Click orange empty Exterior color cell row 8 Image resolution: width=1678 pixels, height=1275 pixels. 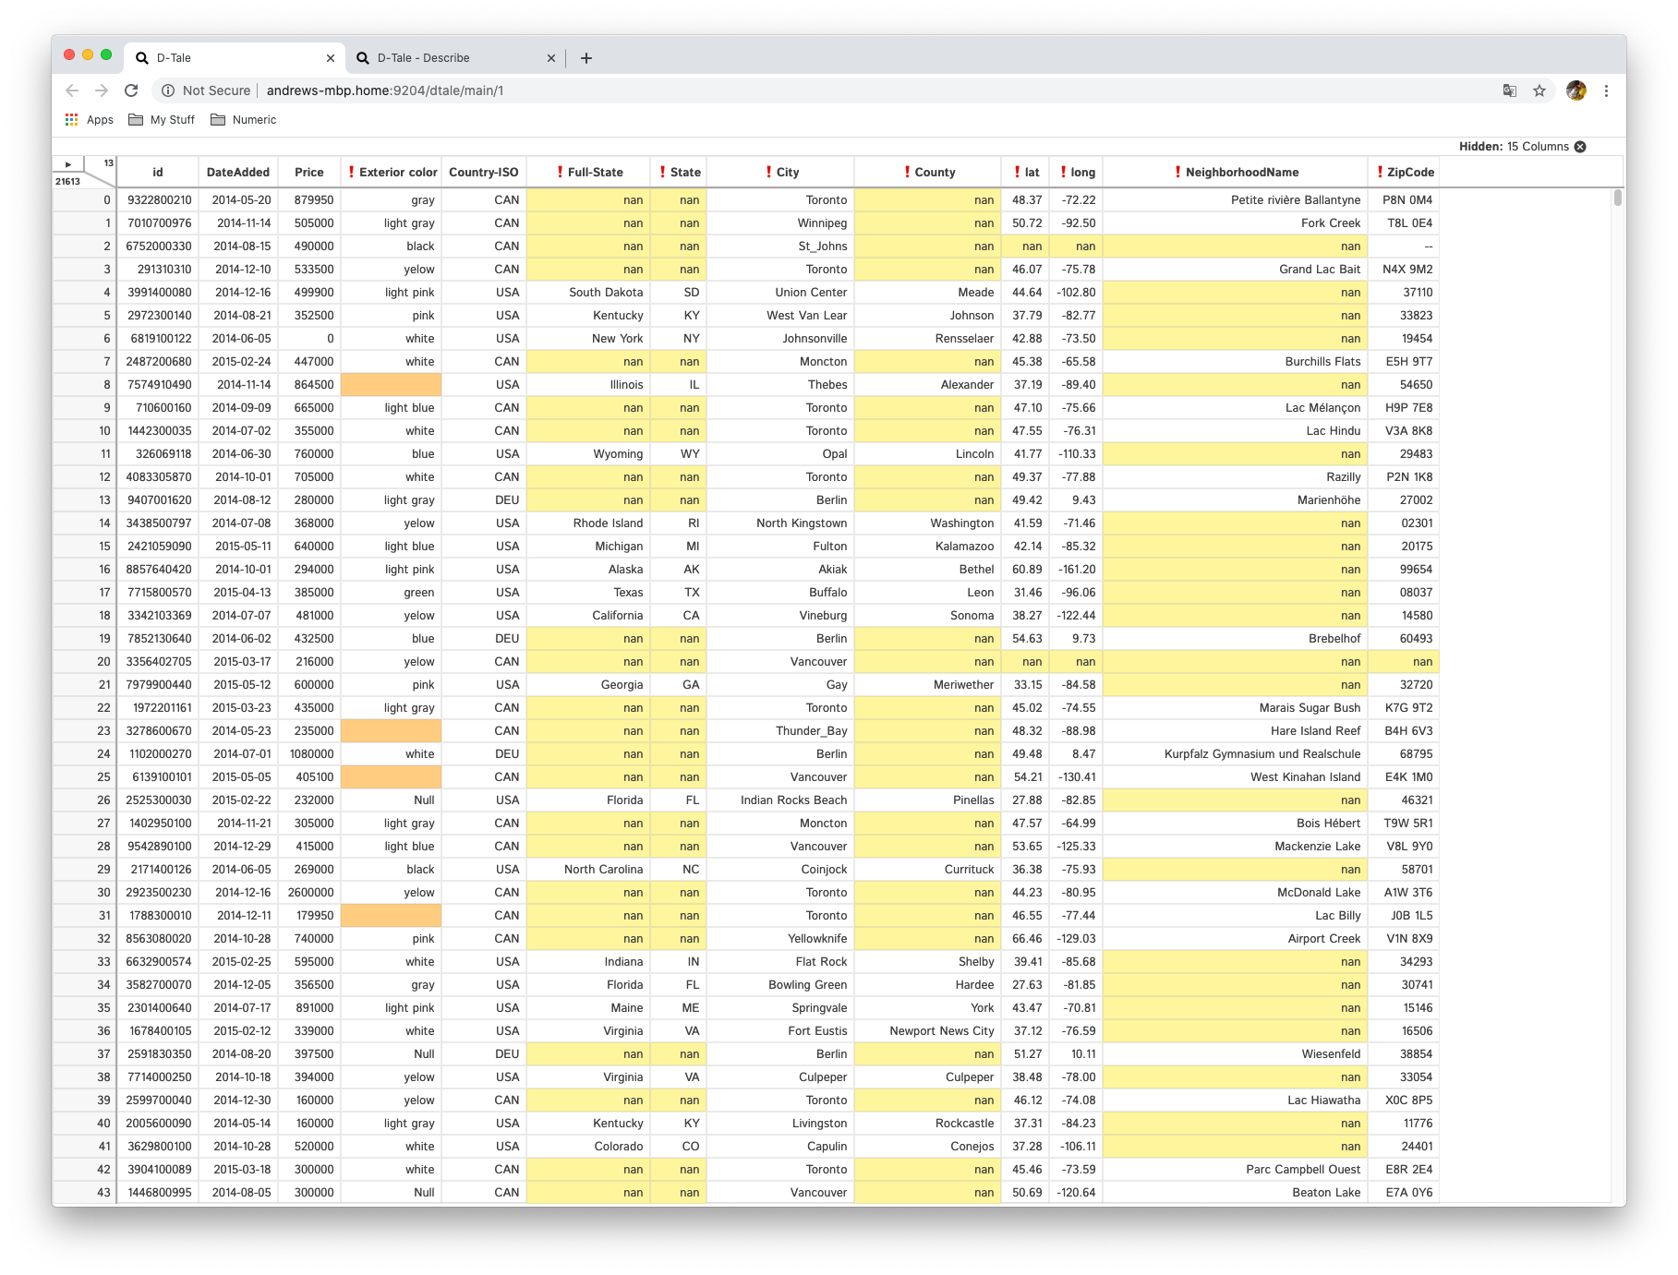(392, 385)
